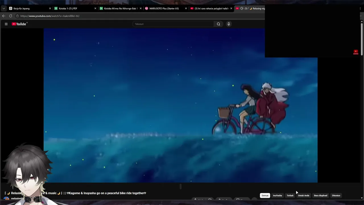Screen dimensions: 364x205
Task: Close the Kerja Ke Jepang tab
Action: (x=50, y=9)
